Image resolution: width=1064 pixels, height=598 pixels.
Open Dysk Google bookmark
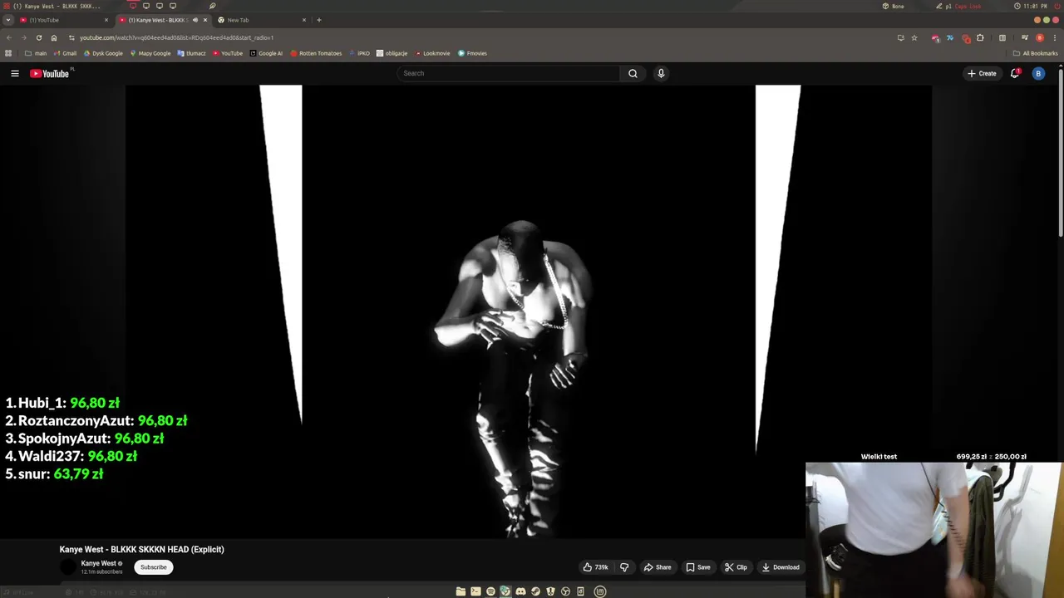click(x=103, y=53)
